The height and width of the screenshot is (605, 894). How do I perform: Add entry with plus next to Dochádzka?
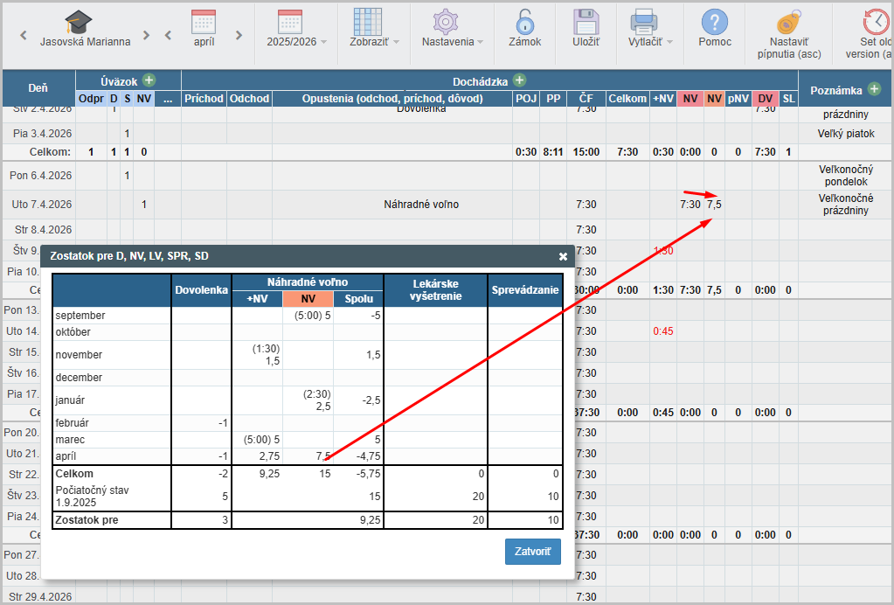519,80
